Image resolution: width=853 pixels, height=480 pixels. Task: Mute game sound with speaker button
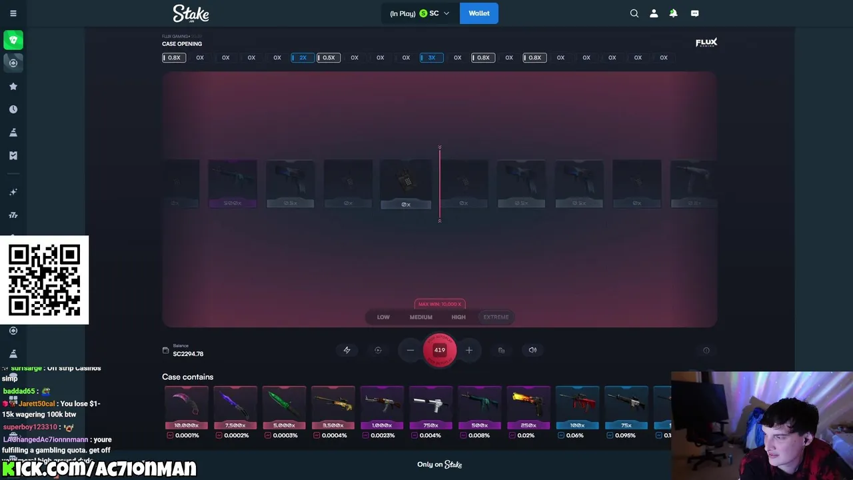[532, 350]
